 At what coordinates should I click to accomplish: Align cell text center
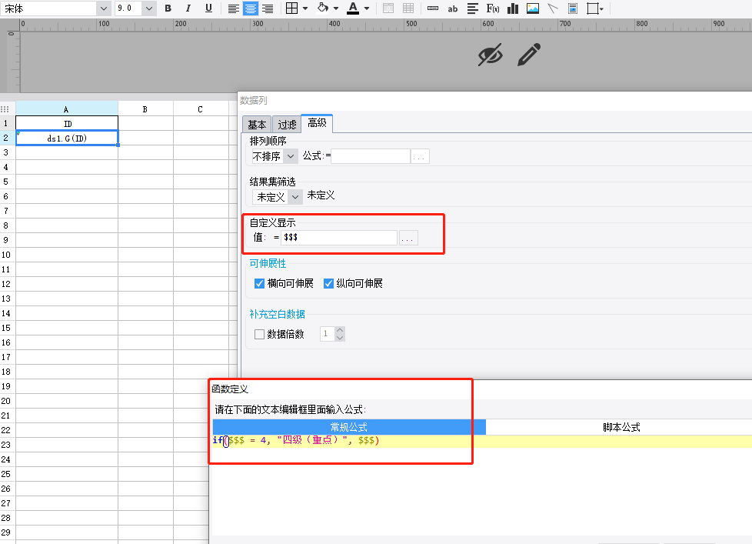coord(251,8)
